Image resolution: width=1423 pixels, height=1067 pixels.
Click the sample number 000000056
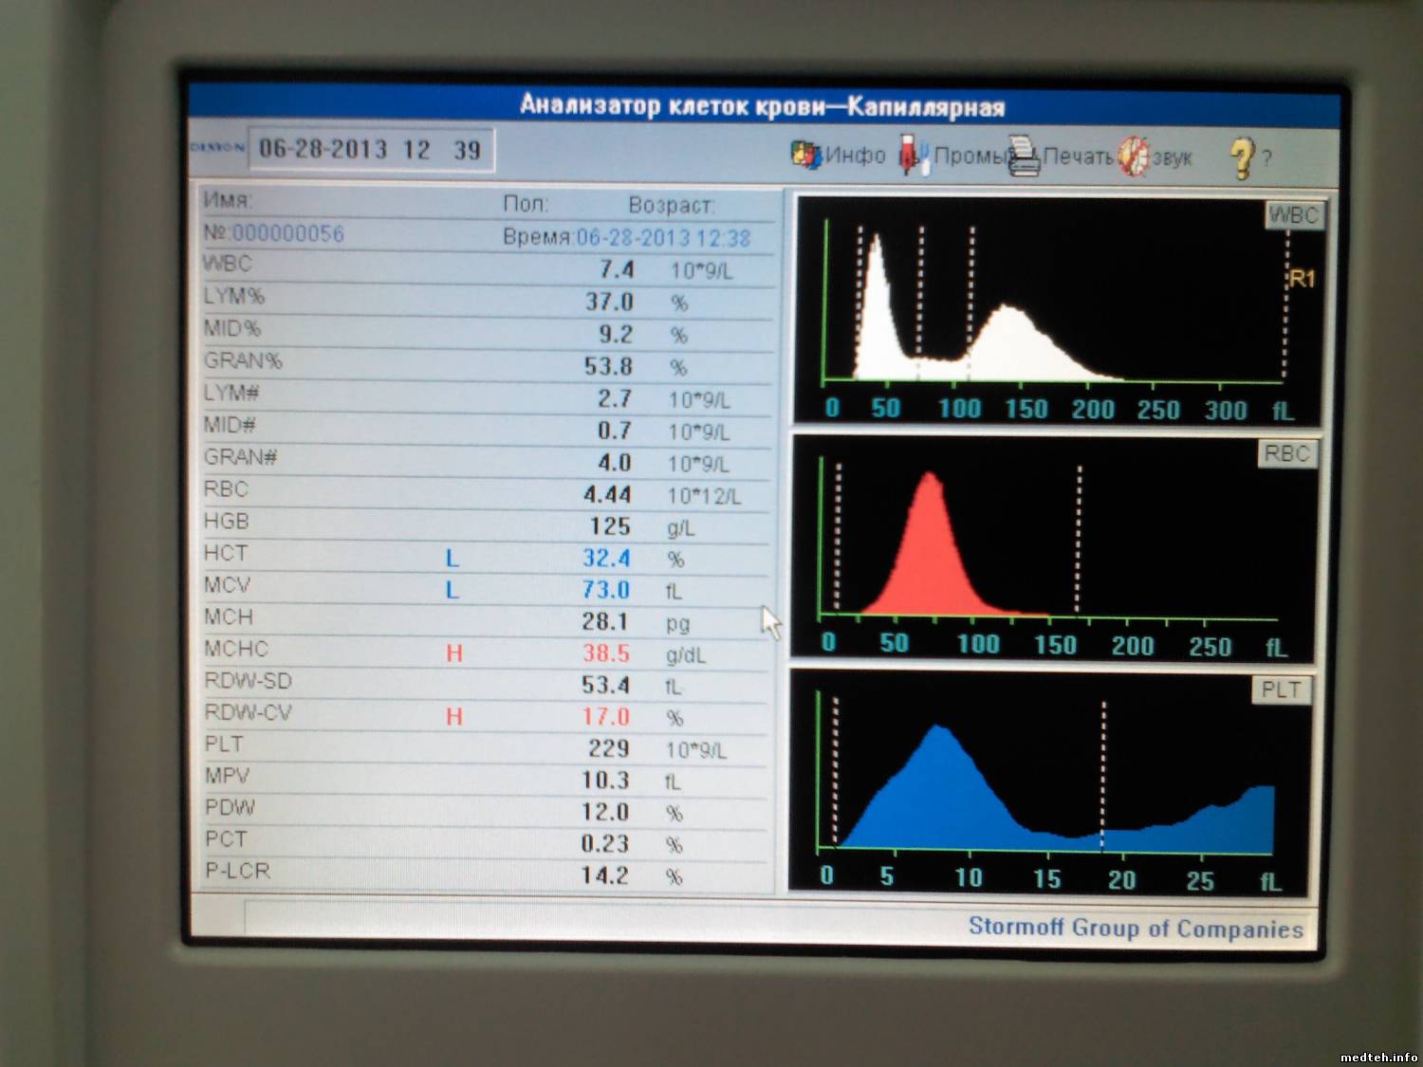tap(287, 233)
